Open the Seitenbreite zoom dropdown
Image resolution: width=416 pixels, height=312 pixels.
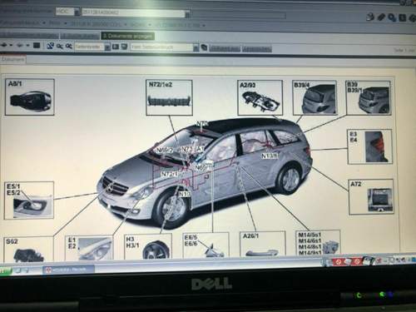tap(107, 47)
